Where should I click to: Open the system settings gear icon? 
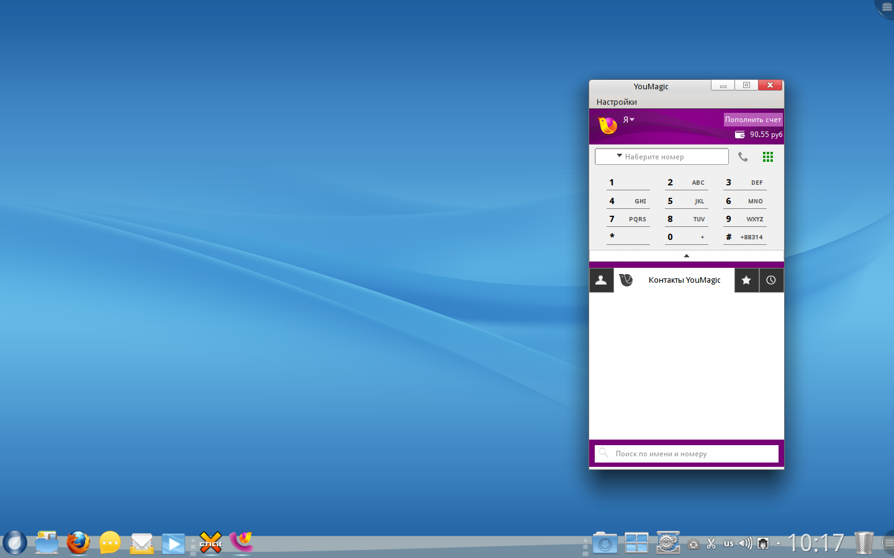[668, 543]
